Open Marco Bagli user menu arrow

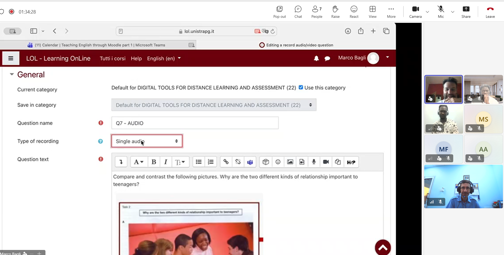(x=388, y=57)
